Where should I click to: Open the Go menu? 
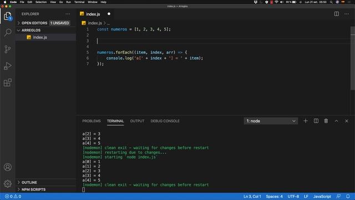[x=61, y=2]
